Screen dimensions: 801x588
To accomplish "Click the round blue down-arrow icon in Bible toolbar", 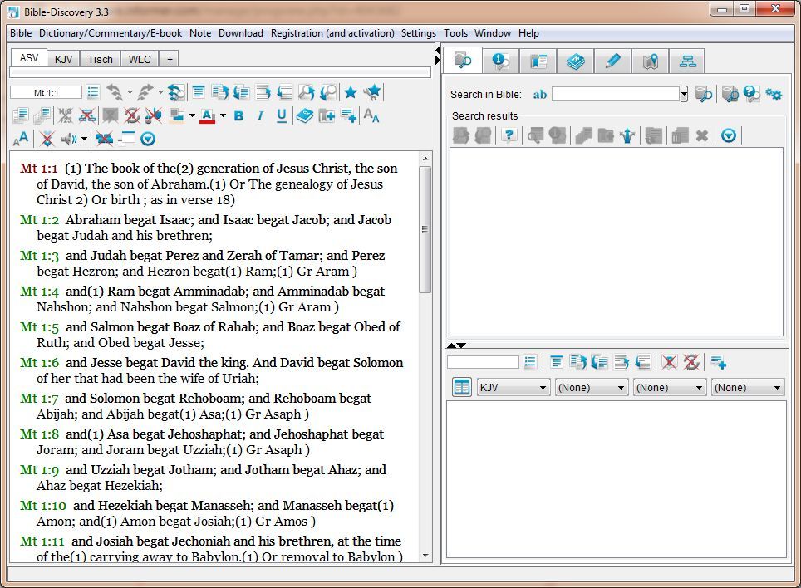I will [x=148, y=139].
